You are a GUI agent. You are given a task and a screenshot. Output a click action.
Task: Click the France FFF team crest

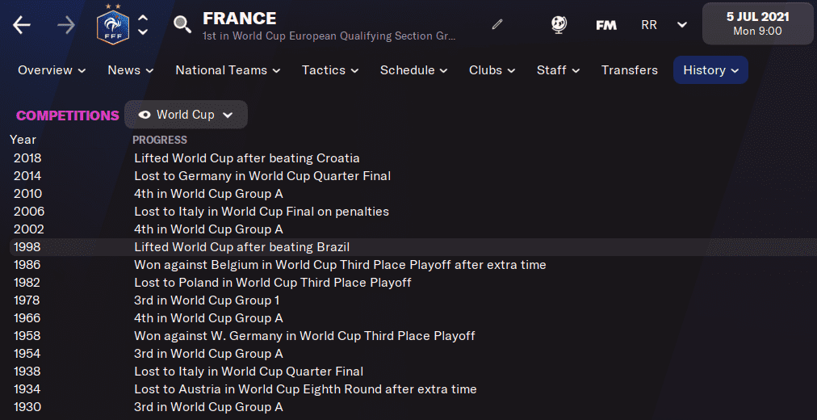[x=112, y=25]
